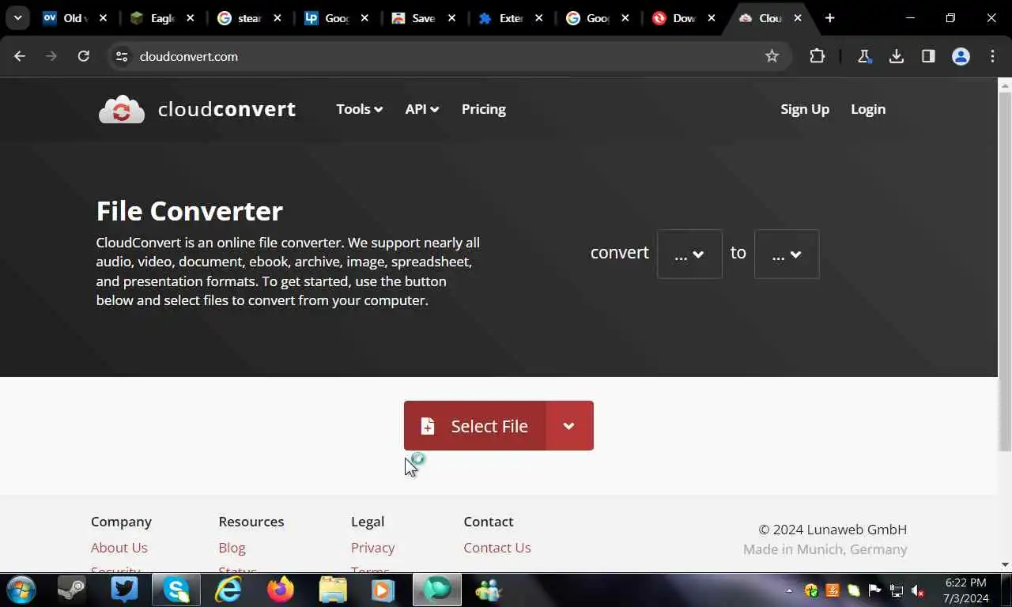Open the Windows Live Messenger taskbar icon

pyautogui.click(x=489, y=590)
